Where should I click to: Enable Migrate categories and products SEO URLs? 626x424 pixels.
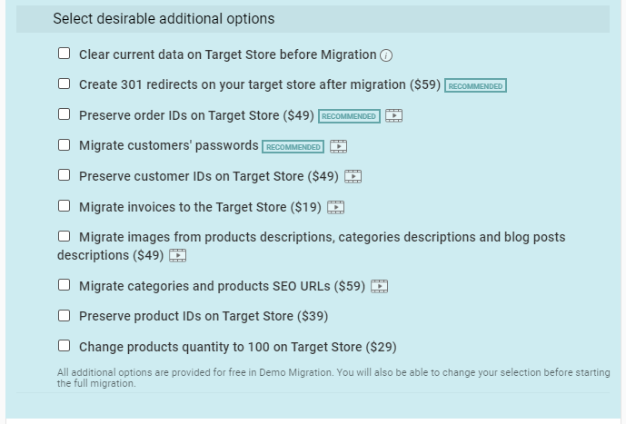coord(64,285)
